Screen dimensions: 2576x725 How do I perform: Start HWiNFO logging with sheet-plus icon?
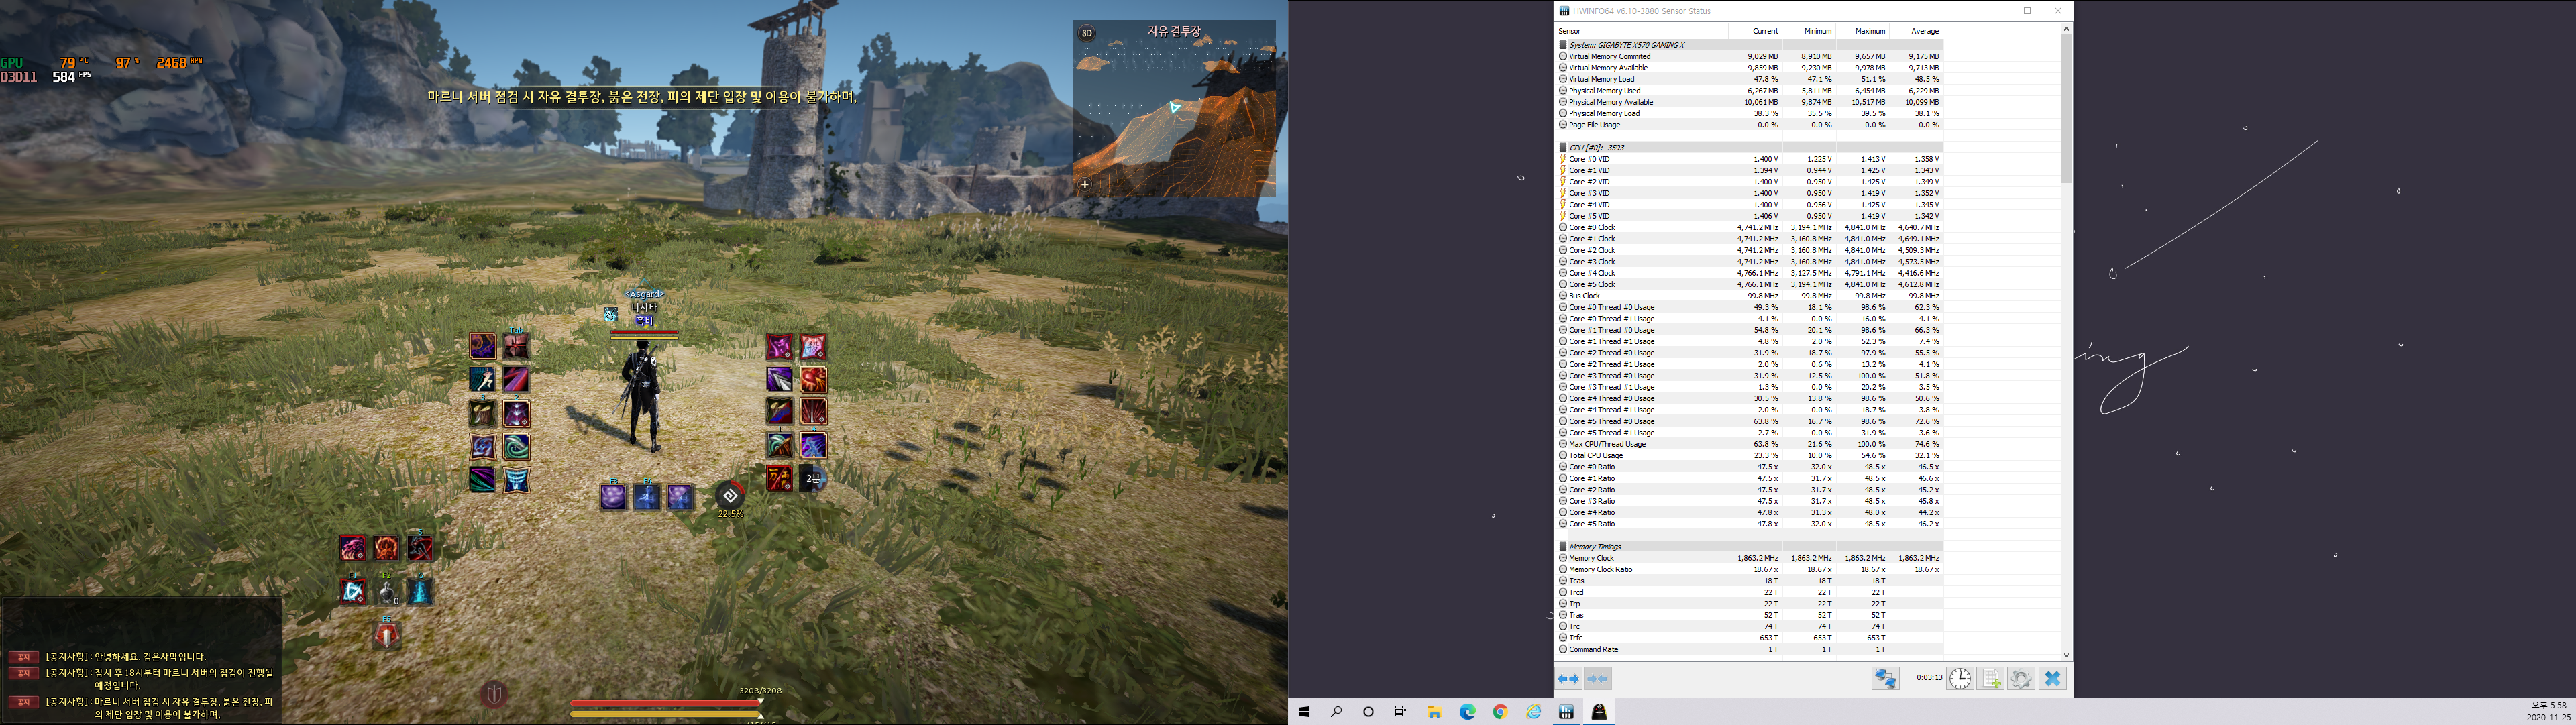[1991, 679]
